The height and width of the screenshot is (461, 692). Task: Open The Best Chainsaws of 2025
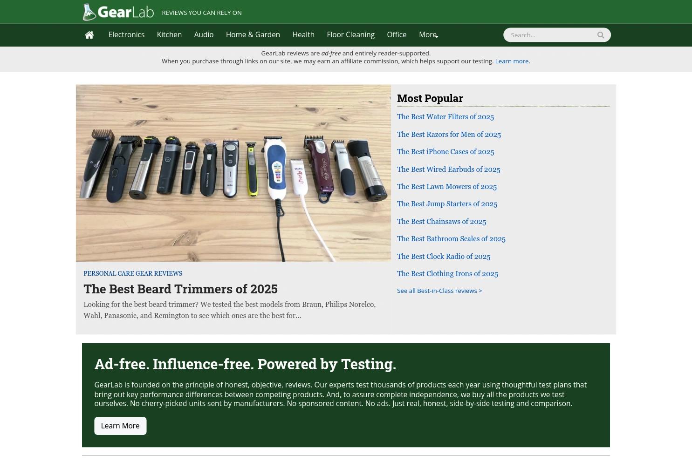(x=441, y=221)
